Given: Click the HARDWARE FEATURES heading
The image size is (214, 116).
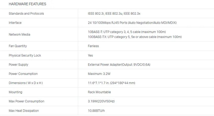Looking at the screenshot, I should (27, 4).
